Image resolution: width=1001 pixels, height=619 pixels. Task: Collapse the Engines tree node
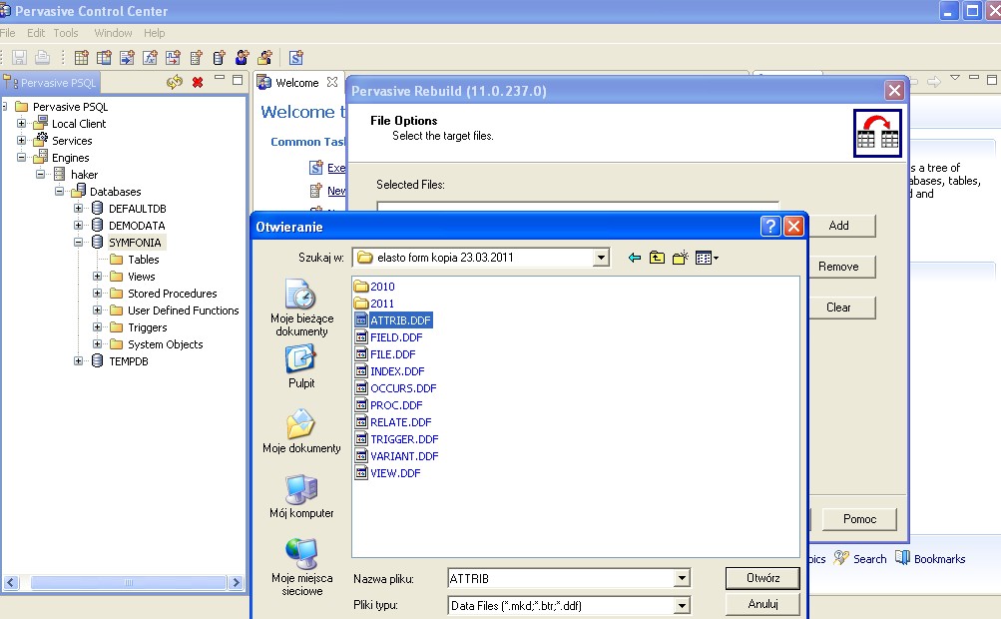point(22,157)
